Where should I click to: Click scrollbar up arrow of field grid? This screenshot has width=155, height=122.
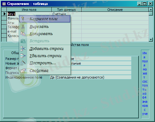click(151, 10)
